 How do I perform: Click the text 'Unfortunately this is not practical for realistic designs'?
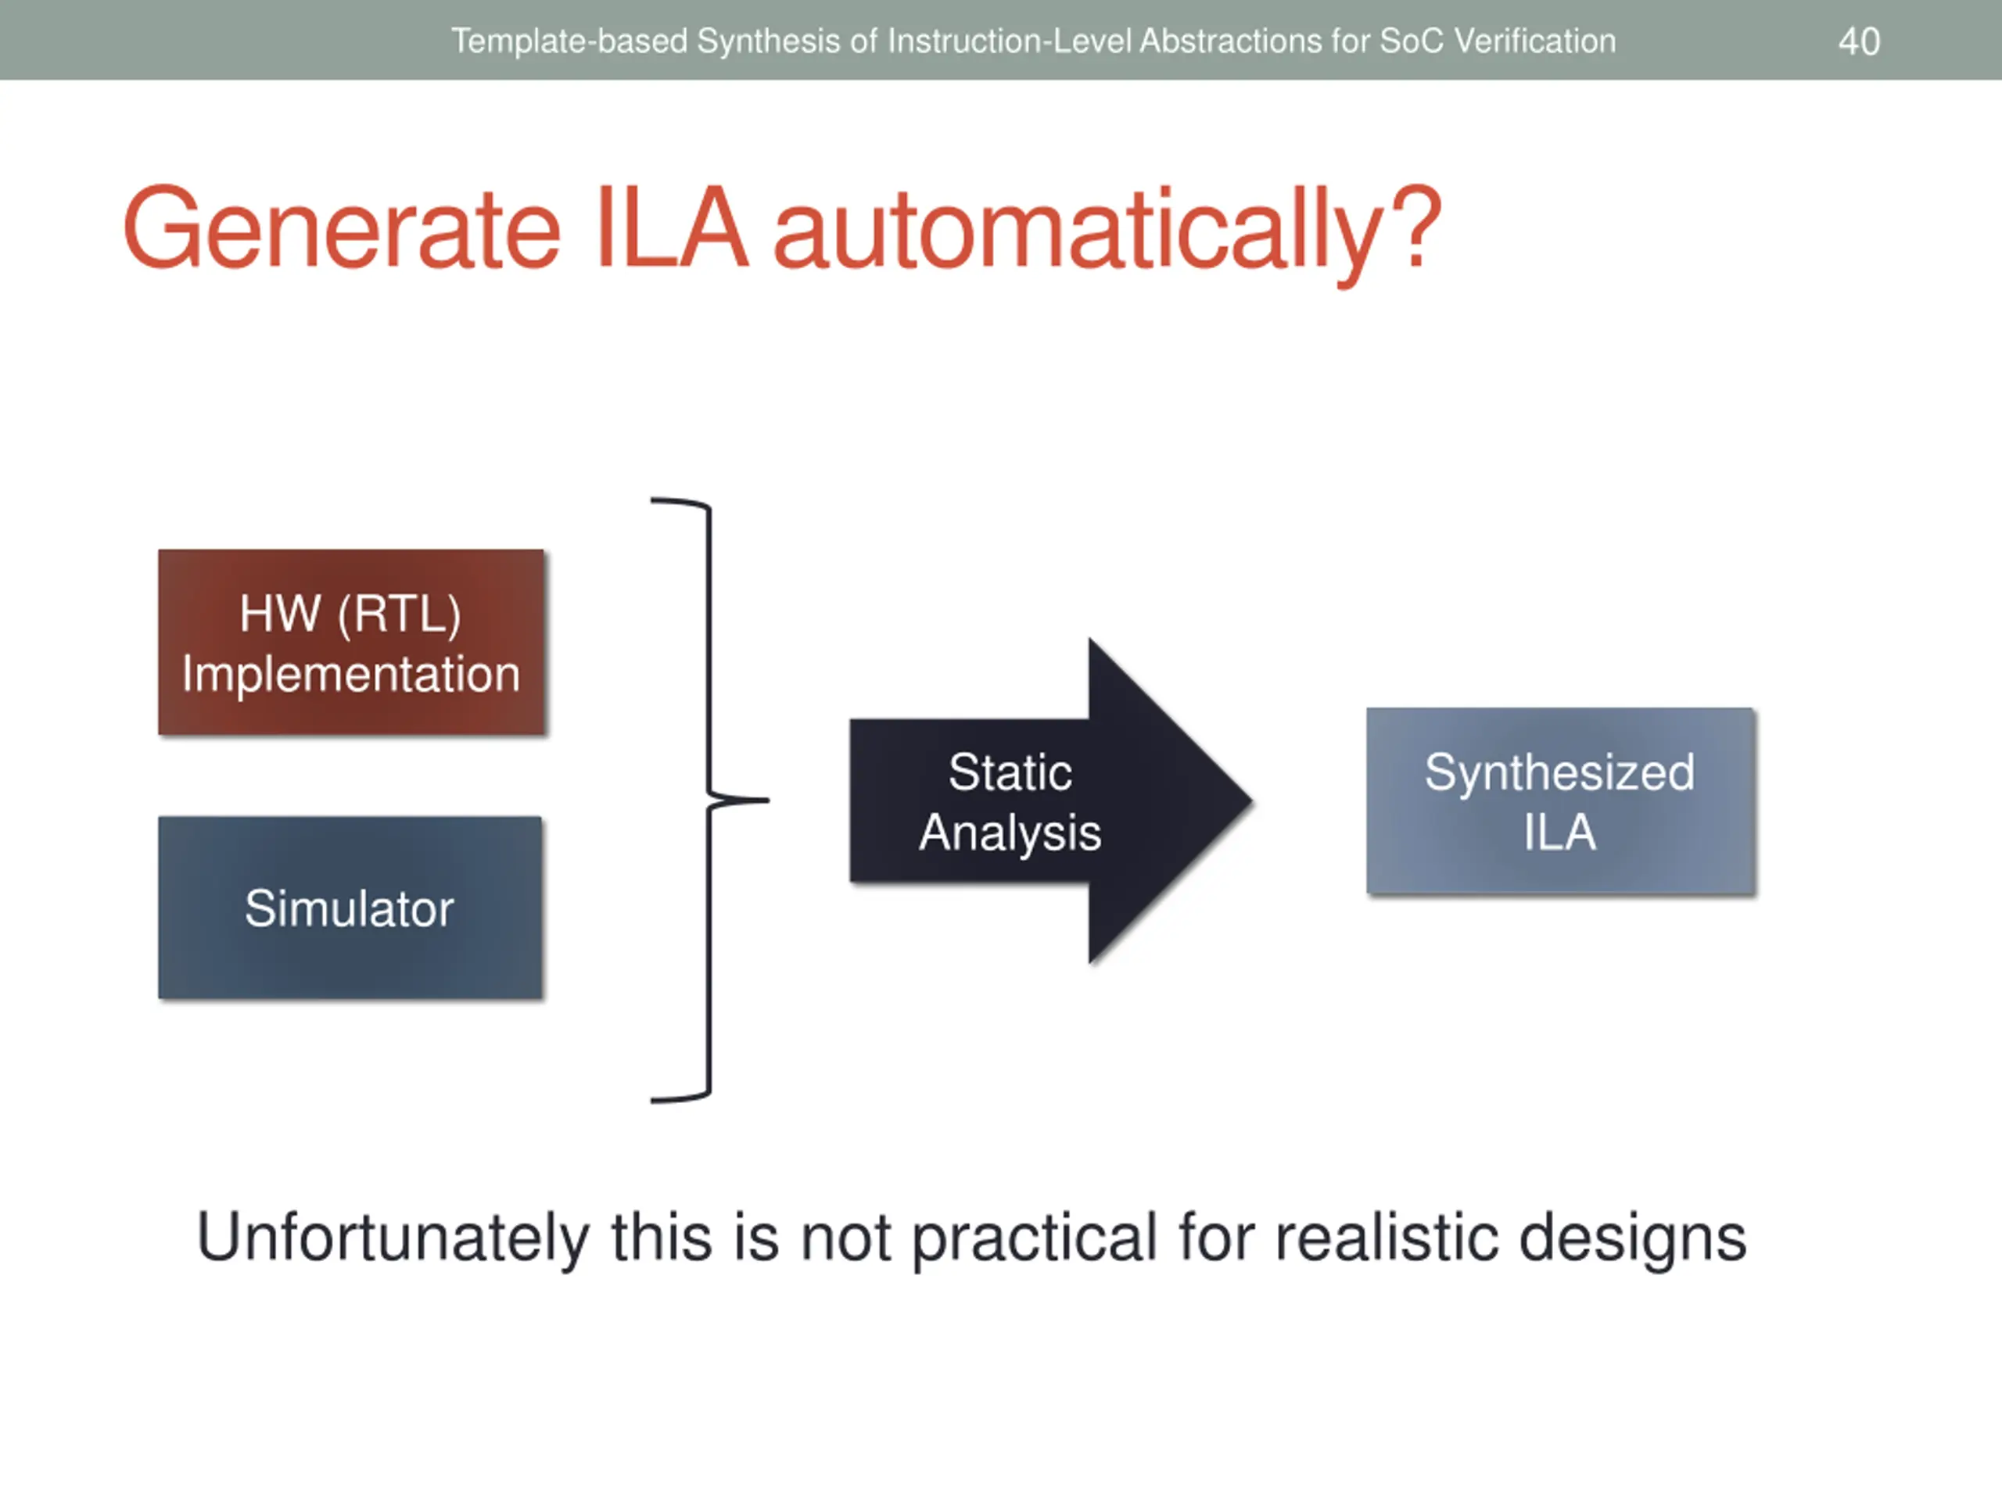point(972,1238)
